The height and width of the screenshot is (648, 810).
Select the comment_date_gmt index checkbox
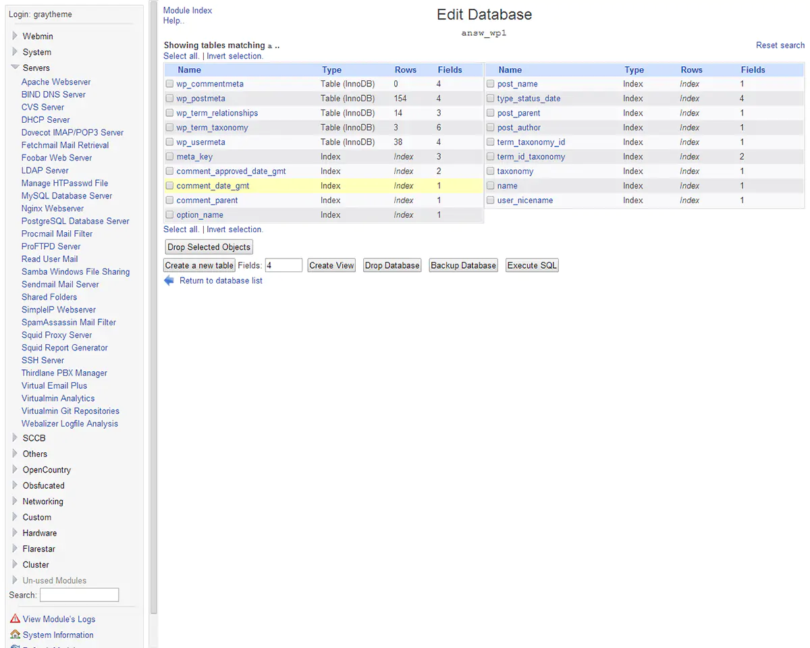click(x=170, y=186)
